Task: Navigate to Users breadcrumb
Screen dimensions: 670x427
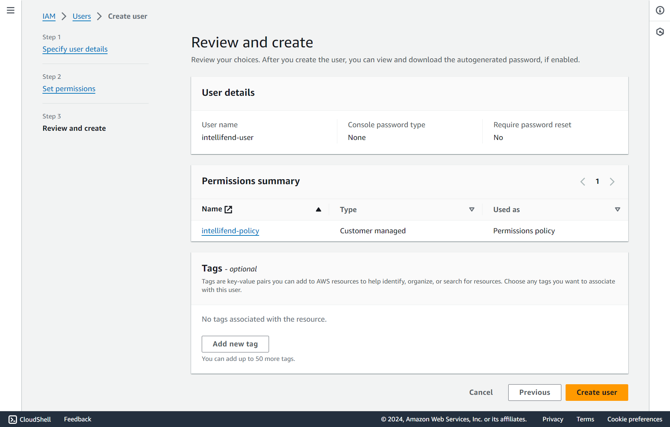Action: (82, 16)
